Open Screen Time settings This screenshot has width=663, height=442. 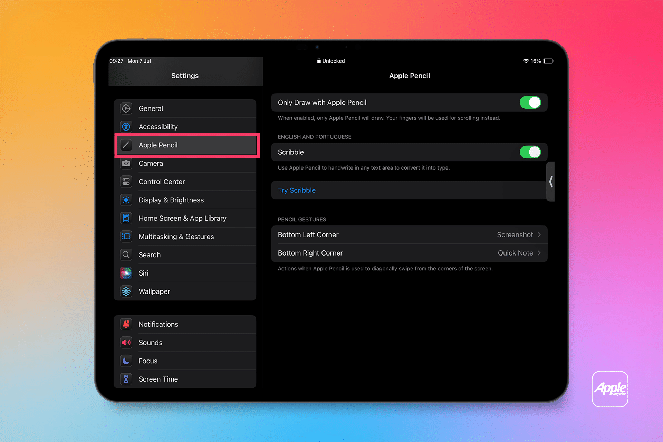click(x=185, y=379)
